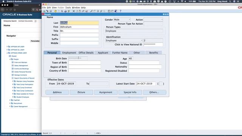Open the Help menu
This screenshot has width=242, height=136.
[x=83, y=8]
